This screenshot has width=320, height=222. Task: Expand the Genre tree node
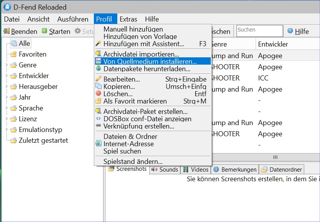tap(6, 65)
